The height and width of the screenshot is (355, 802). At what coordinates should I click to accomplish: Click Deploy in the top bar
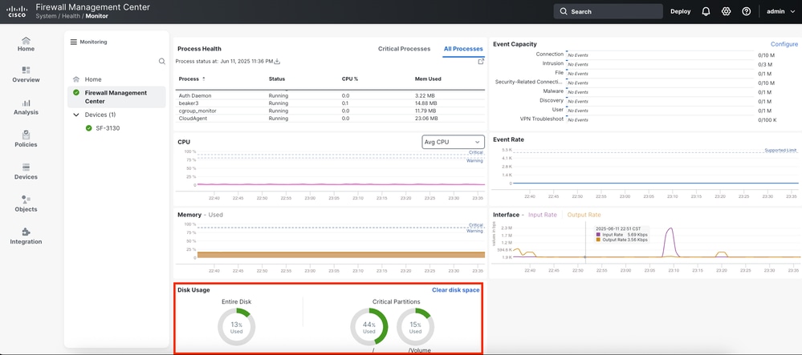click(x=680, y=11)
